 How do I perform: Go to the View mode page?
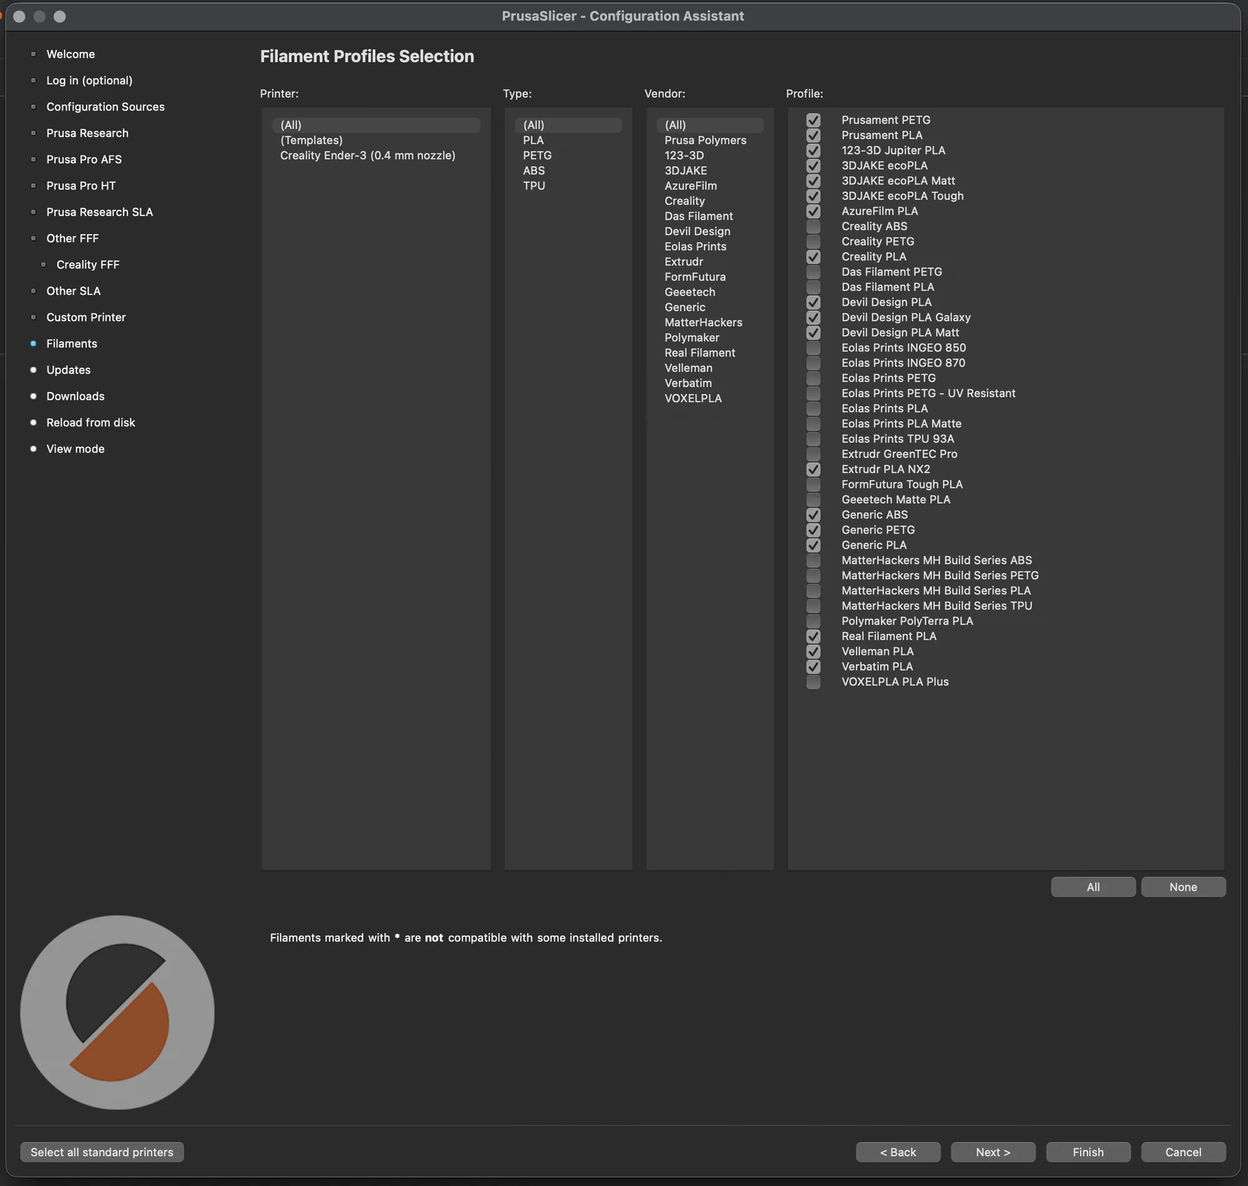pyautogui.click(x=76, y=449)
